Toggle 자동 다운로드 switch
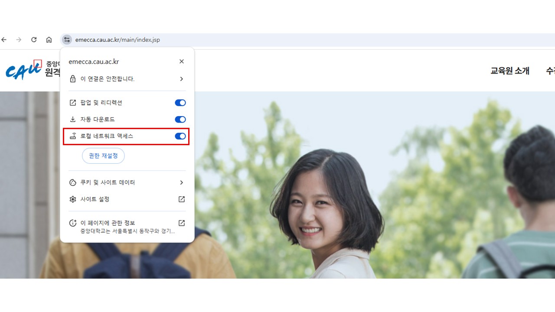This screenshot has height=312, width=555. point(180,120)
